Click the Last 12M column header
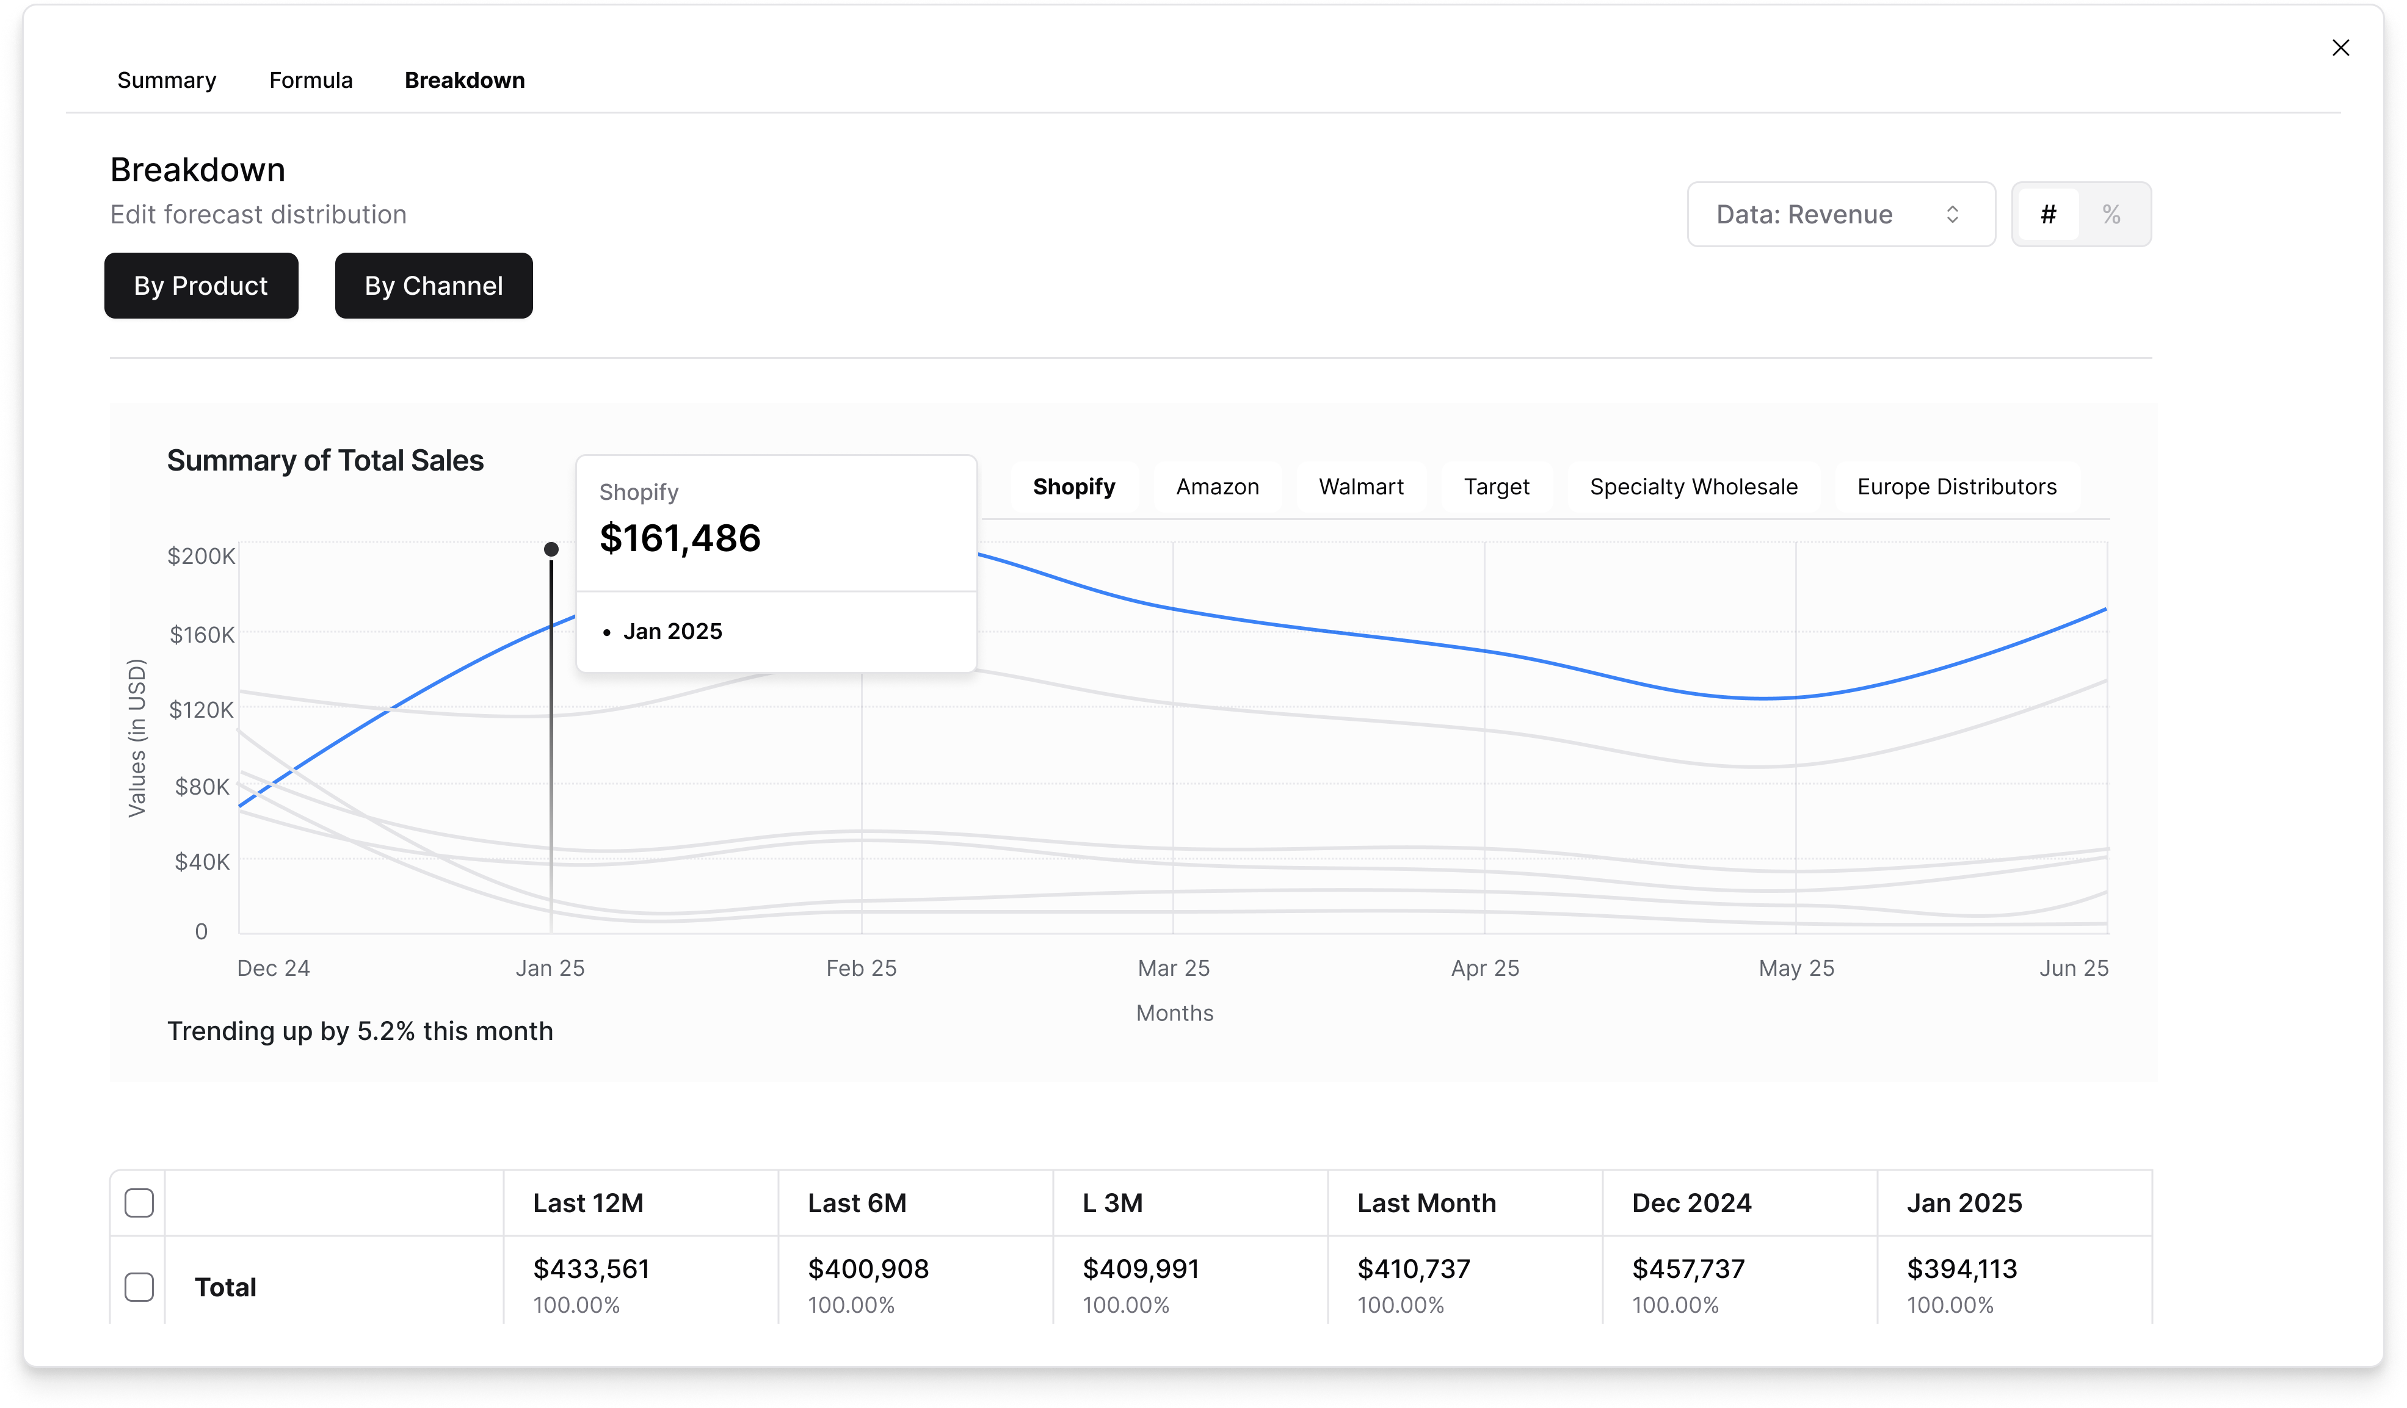The height and width of the screenshot is (1408, 2407). click(x=589, y=1203)
